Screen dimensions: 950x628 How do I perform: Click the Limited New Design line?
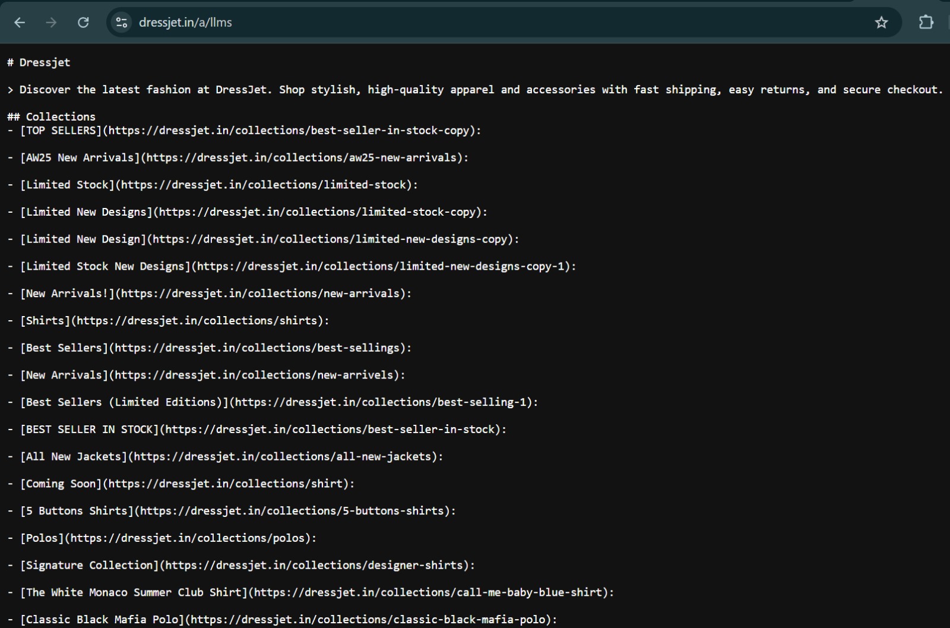pyautogui.click(x=263, y=239)
